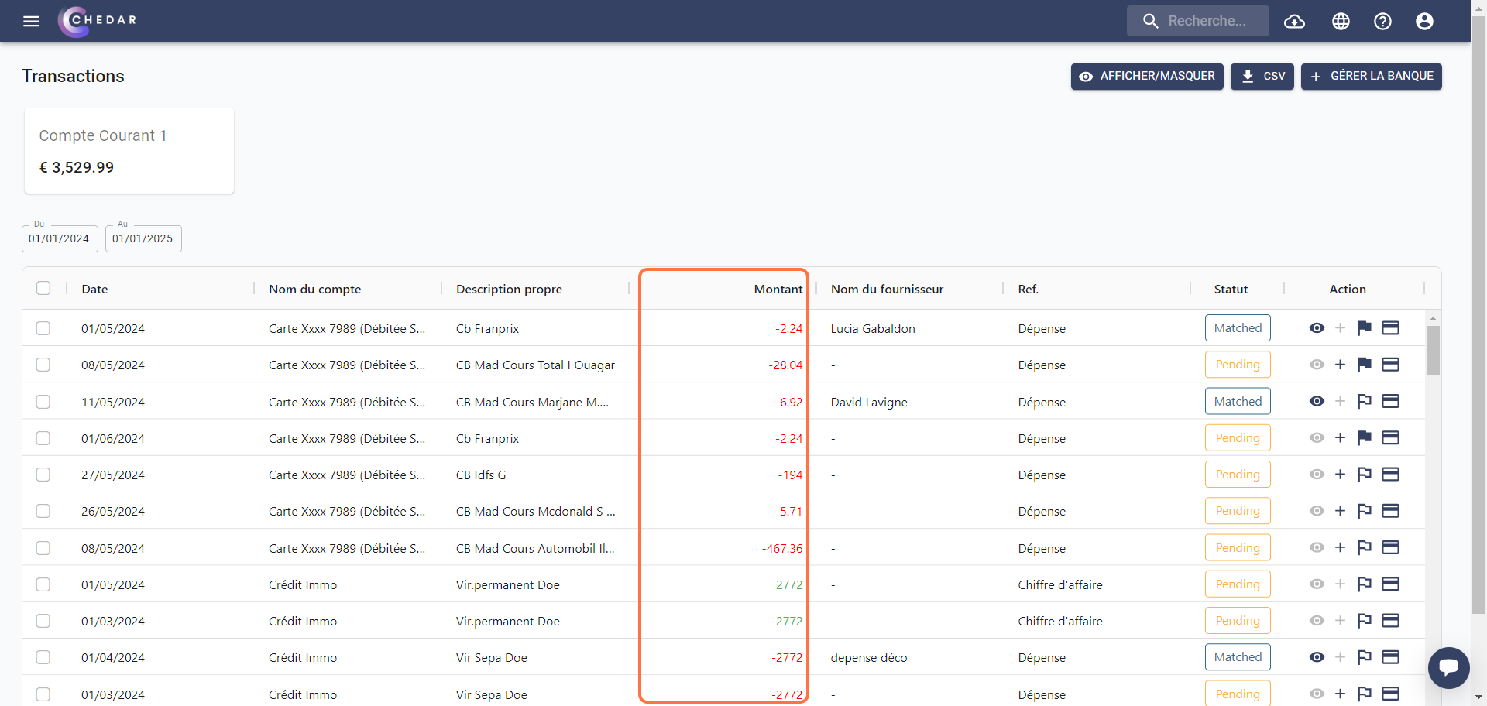This screenshot has width=1487, height=706.
Task: Click plus icon on CB Idfs G row
Action: pyautogui.click(x=1340, y=475)
